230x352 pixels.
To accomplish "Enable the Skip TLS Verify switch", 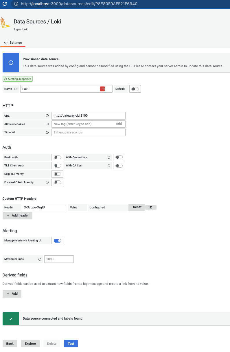I will 57,174.
